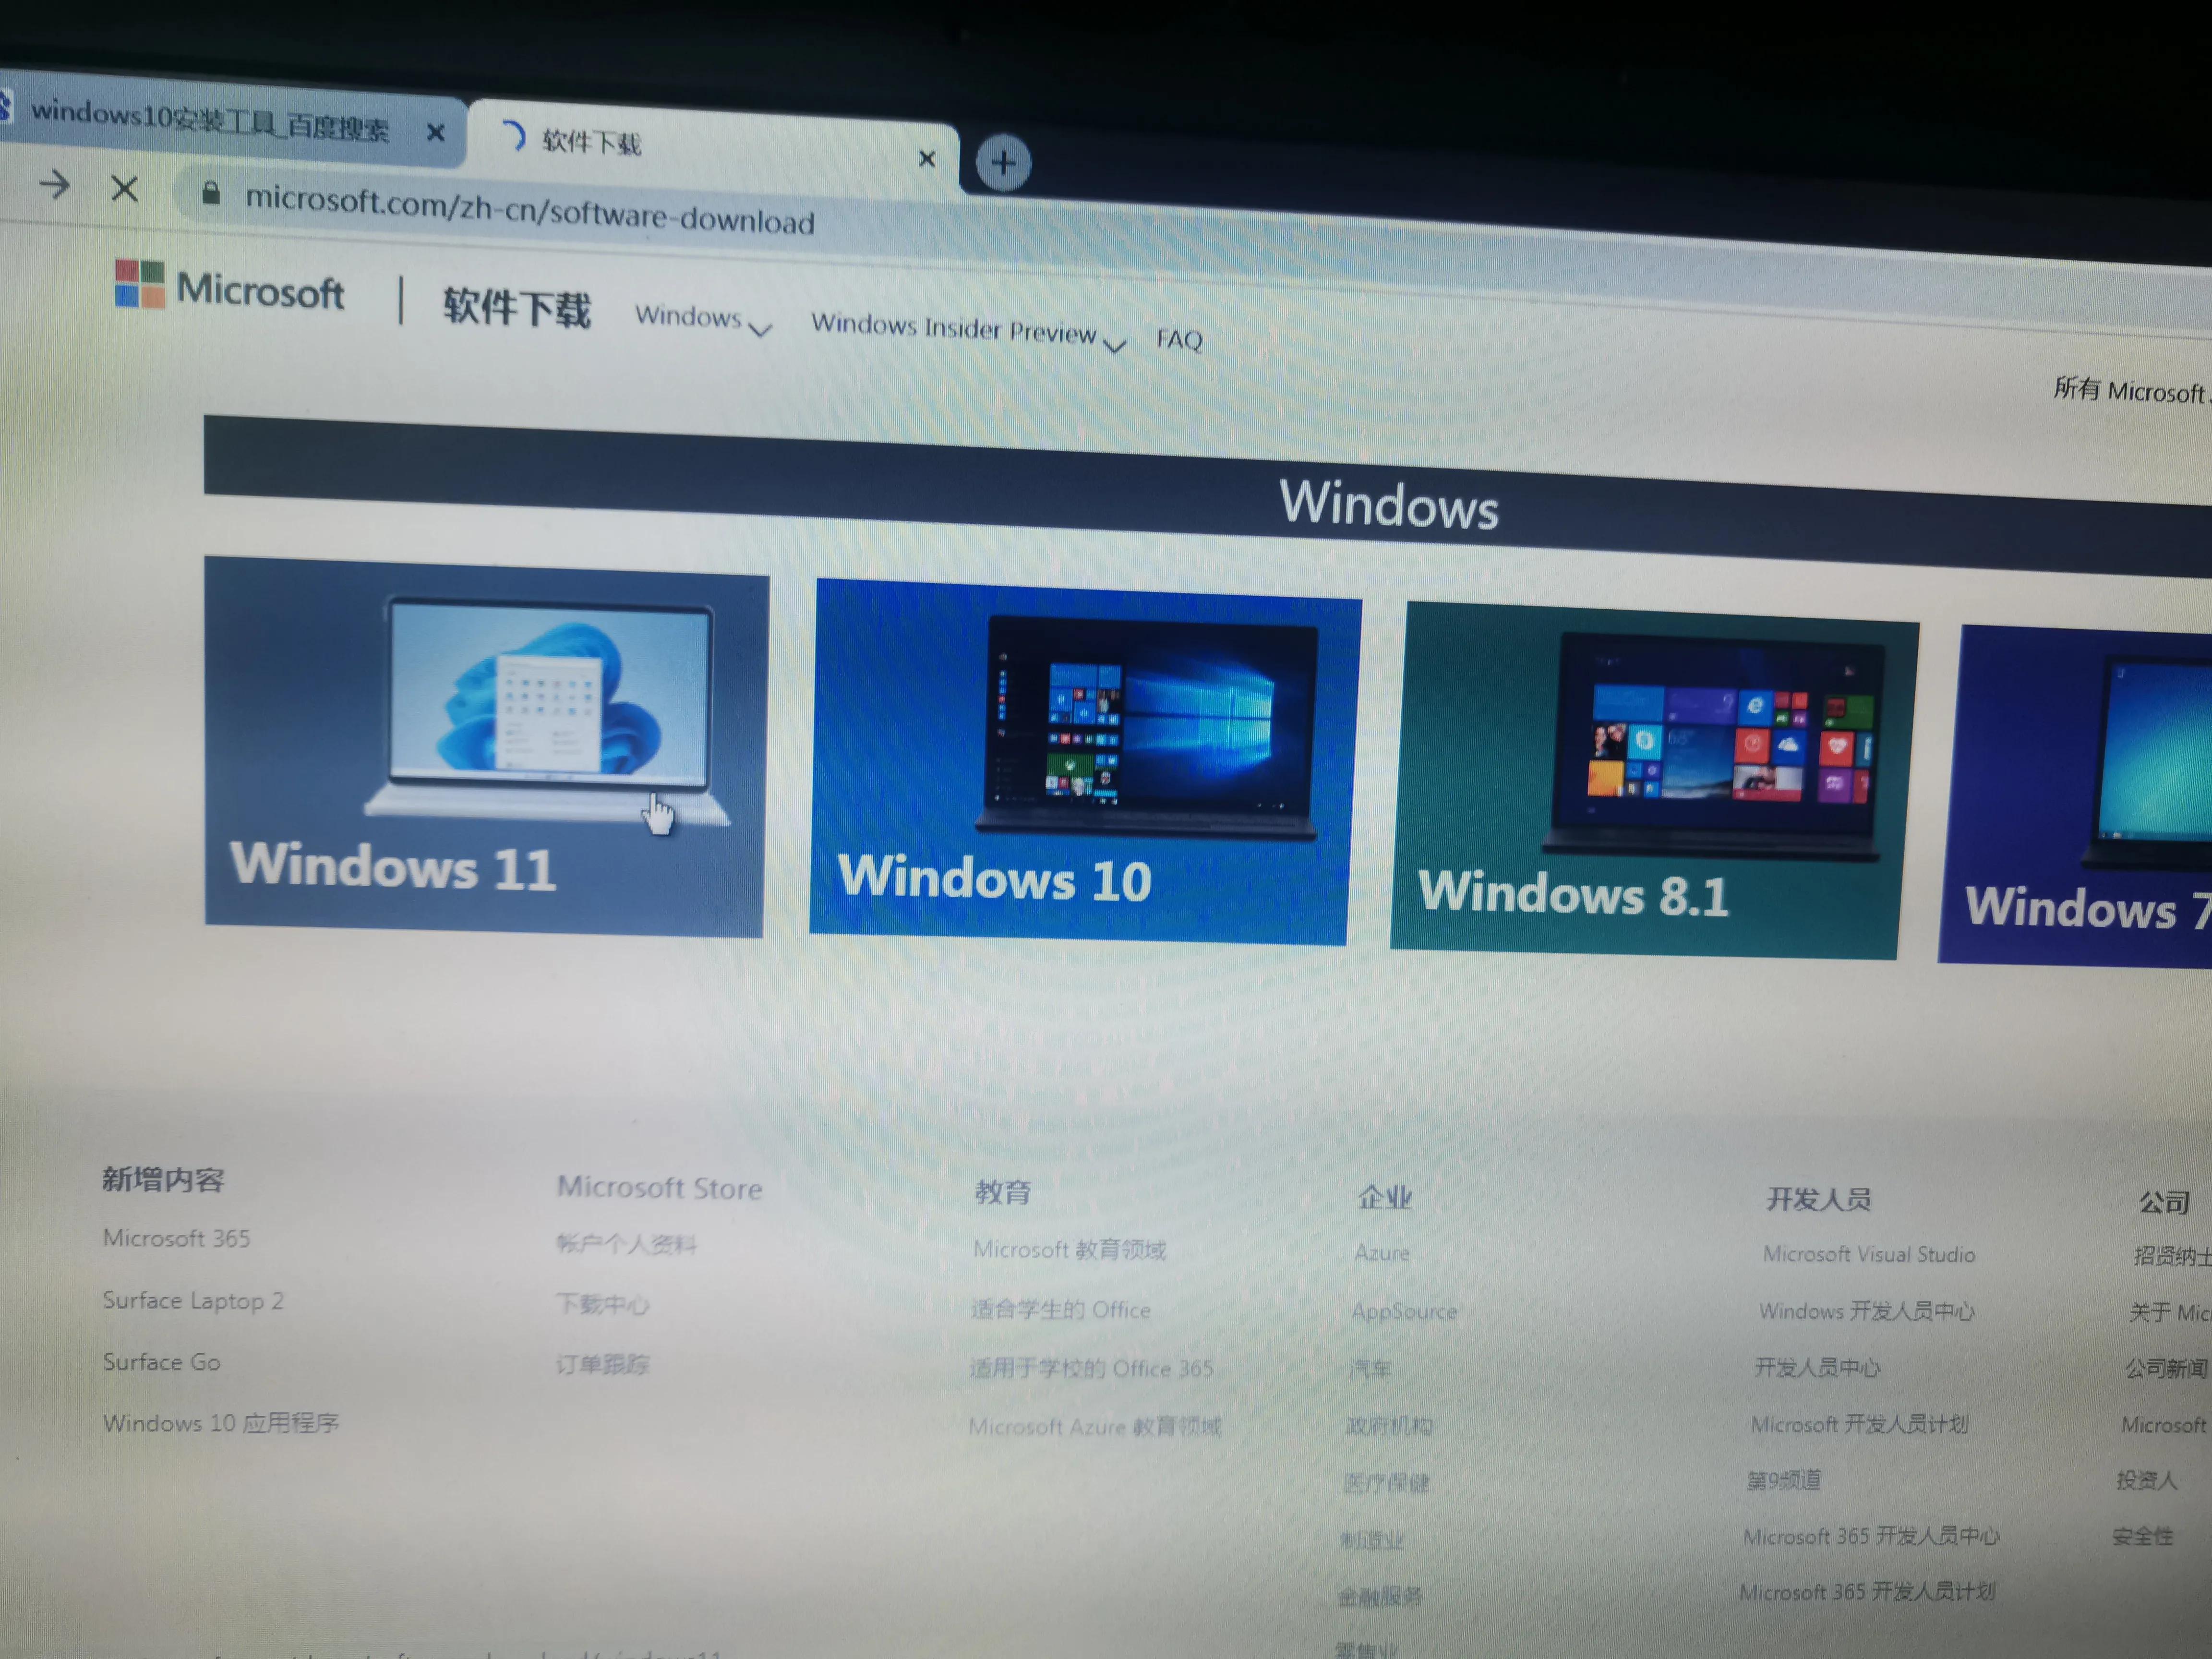Click the stop loading X icon beside the arrow
The height and width of the screenshot is (1659, 2212).
click(x=124, y=190)
